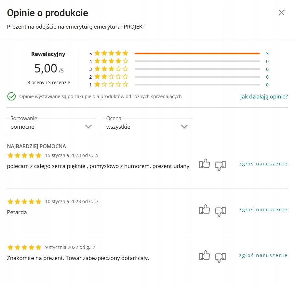Report the 15 stycznia 2023 review
The height and width of the screenshot is (285, 296).
[263, 164]
